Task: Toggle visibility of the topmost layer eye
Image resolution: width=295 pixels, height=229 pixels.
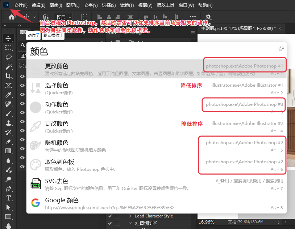Action: click(22, 76)
